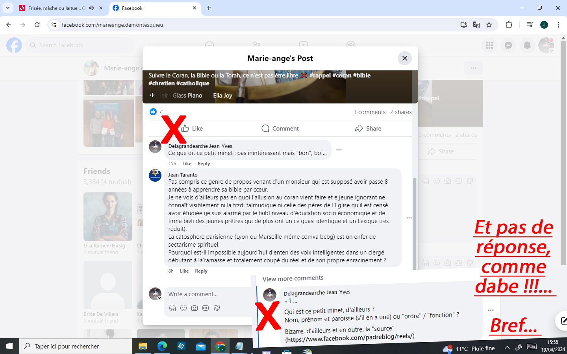Open Chrome three-dot menu

tap(558, 25)
